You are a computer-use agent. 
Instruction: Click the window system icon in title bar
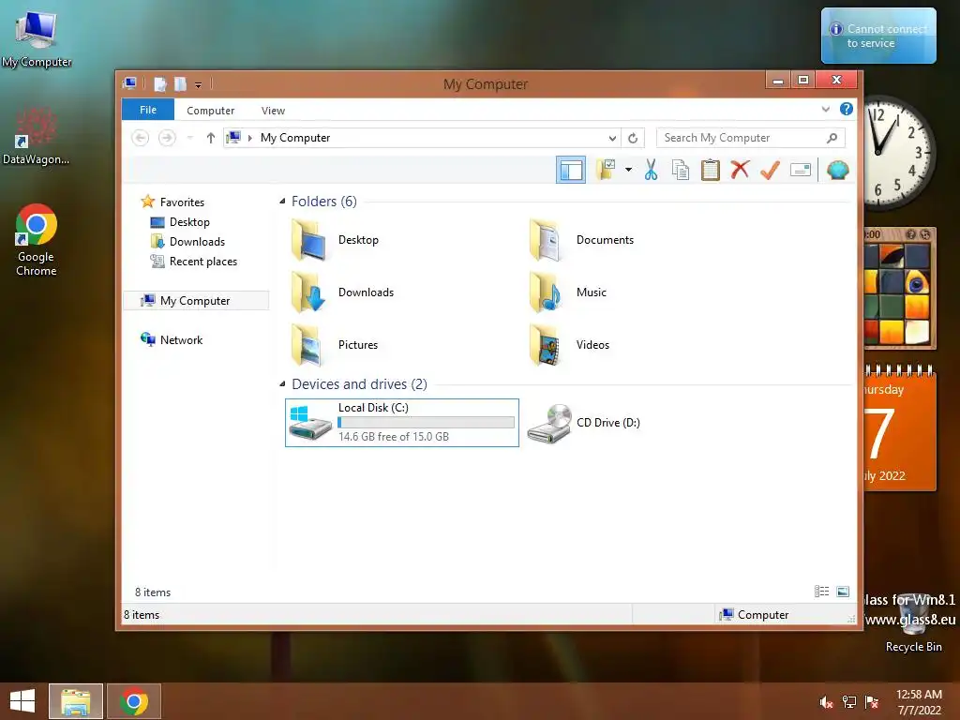[x=129, y=83]
